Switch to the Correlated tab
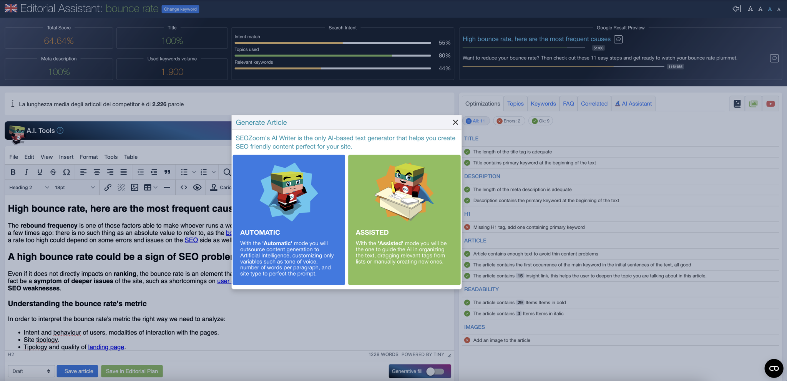The image size is (787, 381). point(594,104)
